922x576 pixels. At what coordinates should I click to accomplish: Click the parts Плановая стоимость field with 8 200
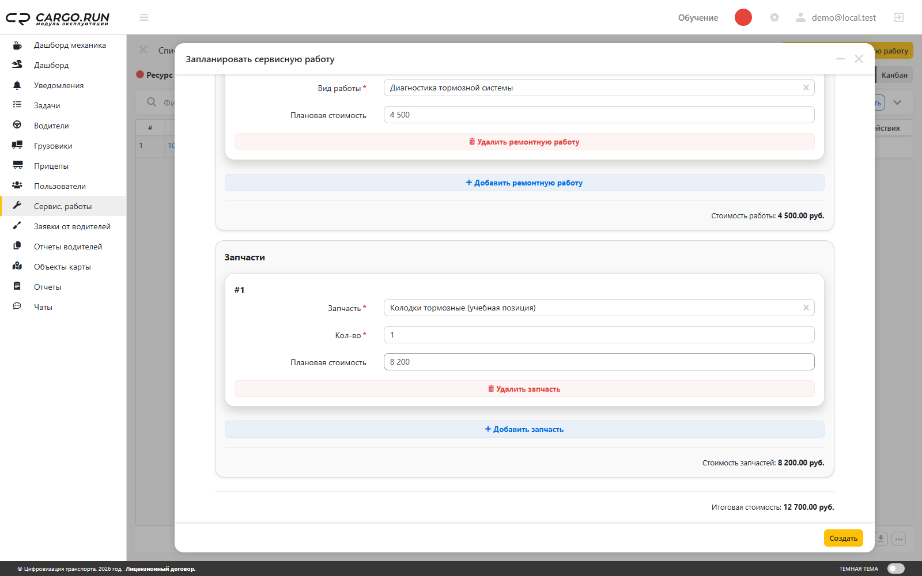[x=599, y=362]
